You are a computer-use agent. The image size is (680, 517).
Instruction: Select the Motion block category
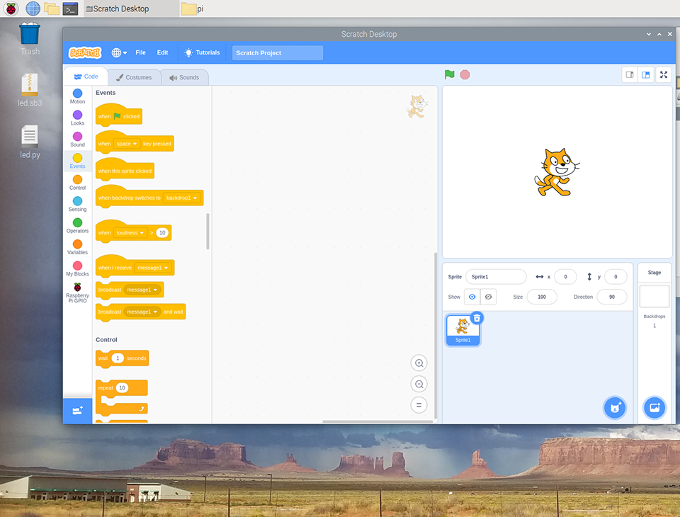pos(78,96)
